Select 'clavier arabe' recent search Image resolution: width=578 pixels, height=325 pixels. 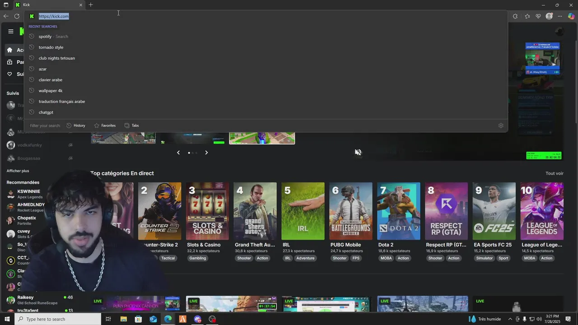point(266,80)
